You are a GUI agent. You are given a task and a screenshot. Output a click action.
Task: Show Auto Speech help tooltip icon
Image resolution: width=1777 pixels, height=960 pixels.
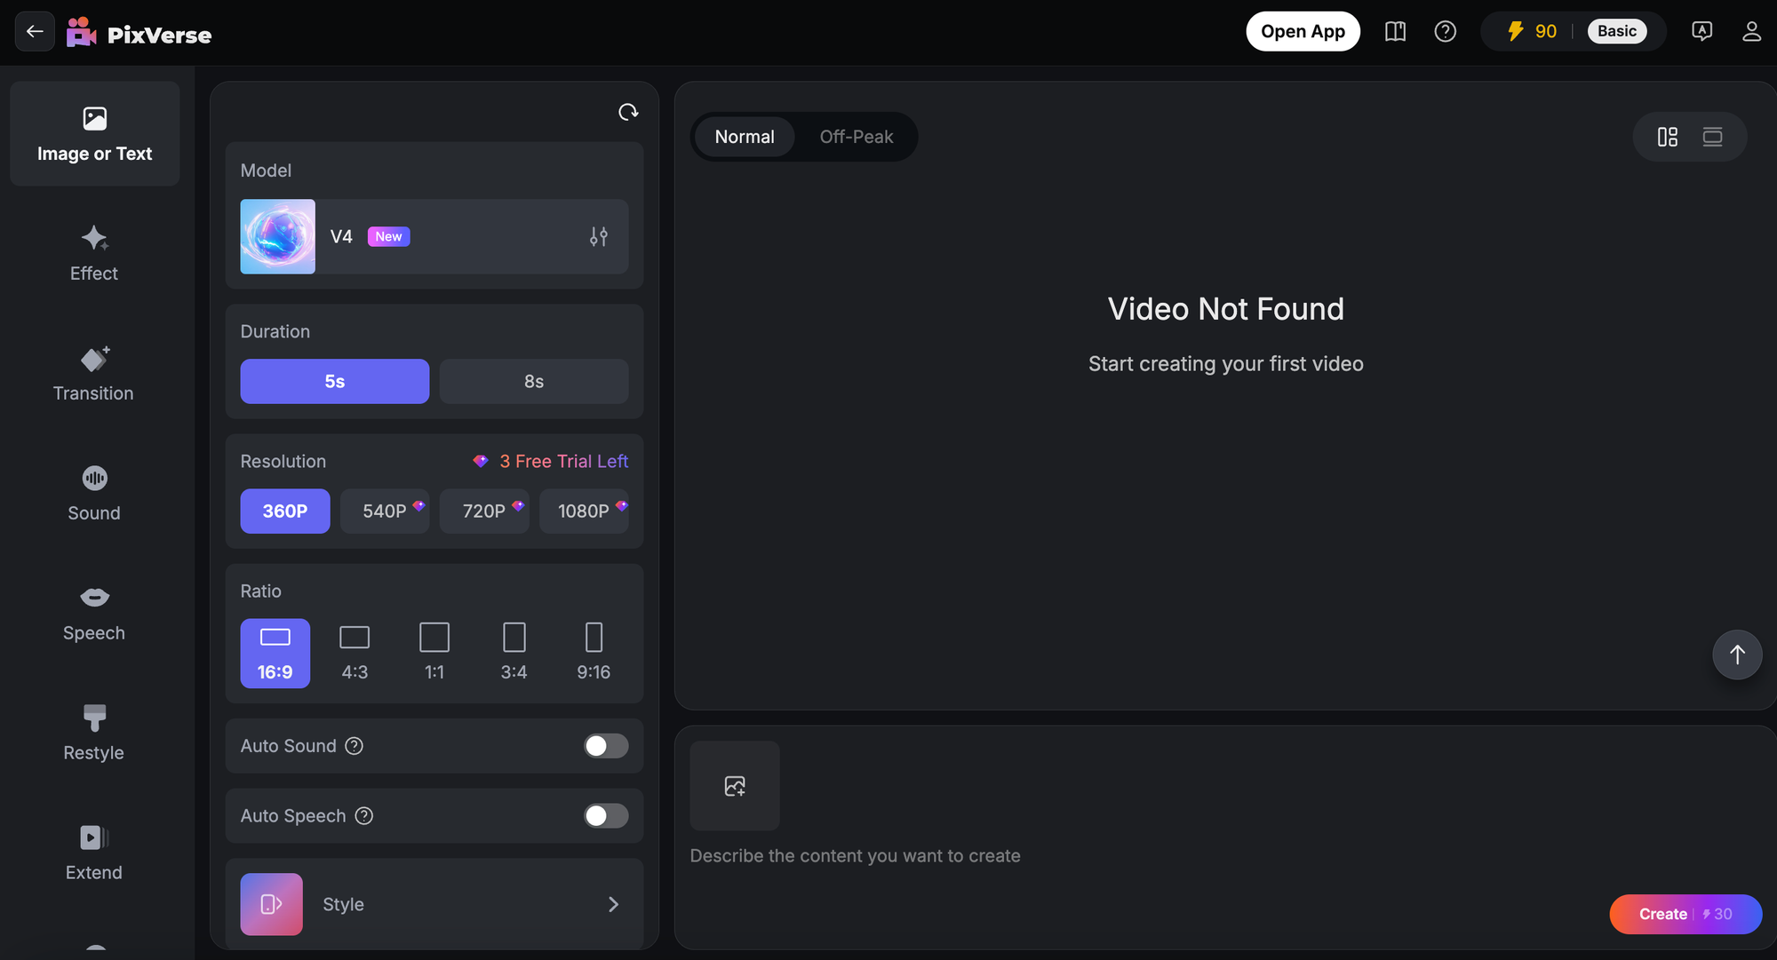[364, 815]
